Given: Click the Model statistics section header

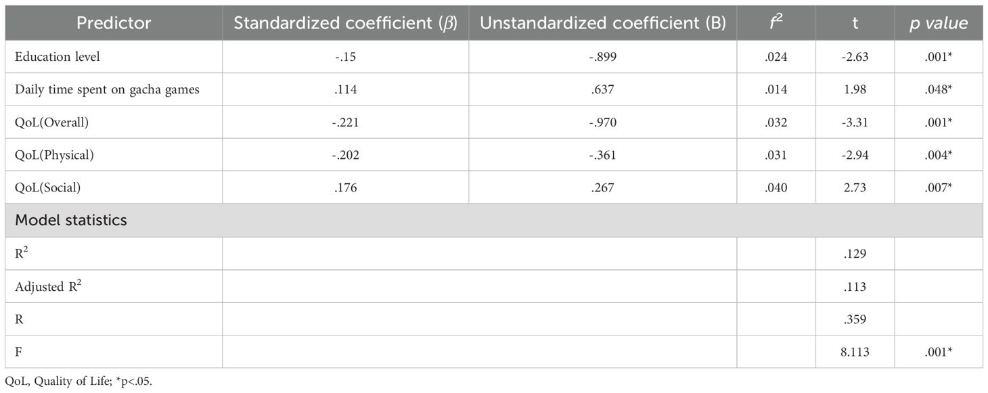Looking at the screenshot, I should 71,221.
